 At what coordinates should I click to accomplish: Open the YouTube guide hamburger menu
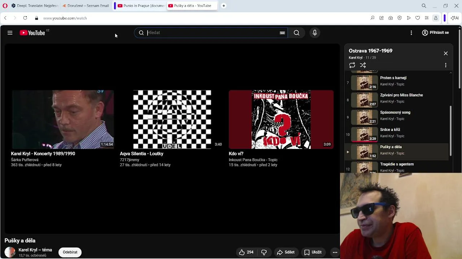tap(10, 33)
